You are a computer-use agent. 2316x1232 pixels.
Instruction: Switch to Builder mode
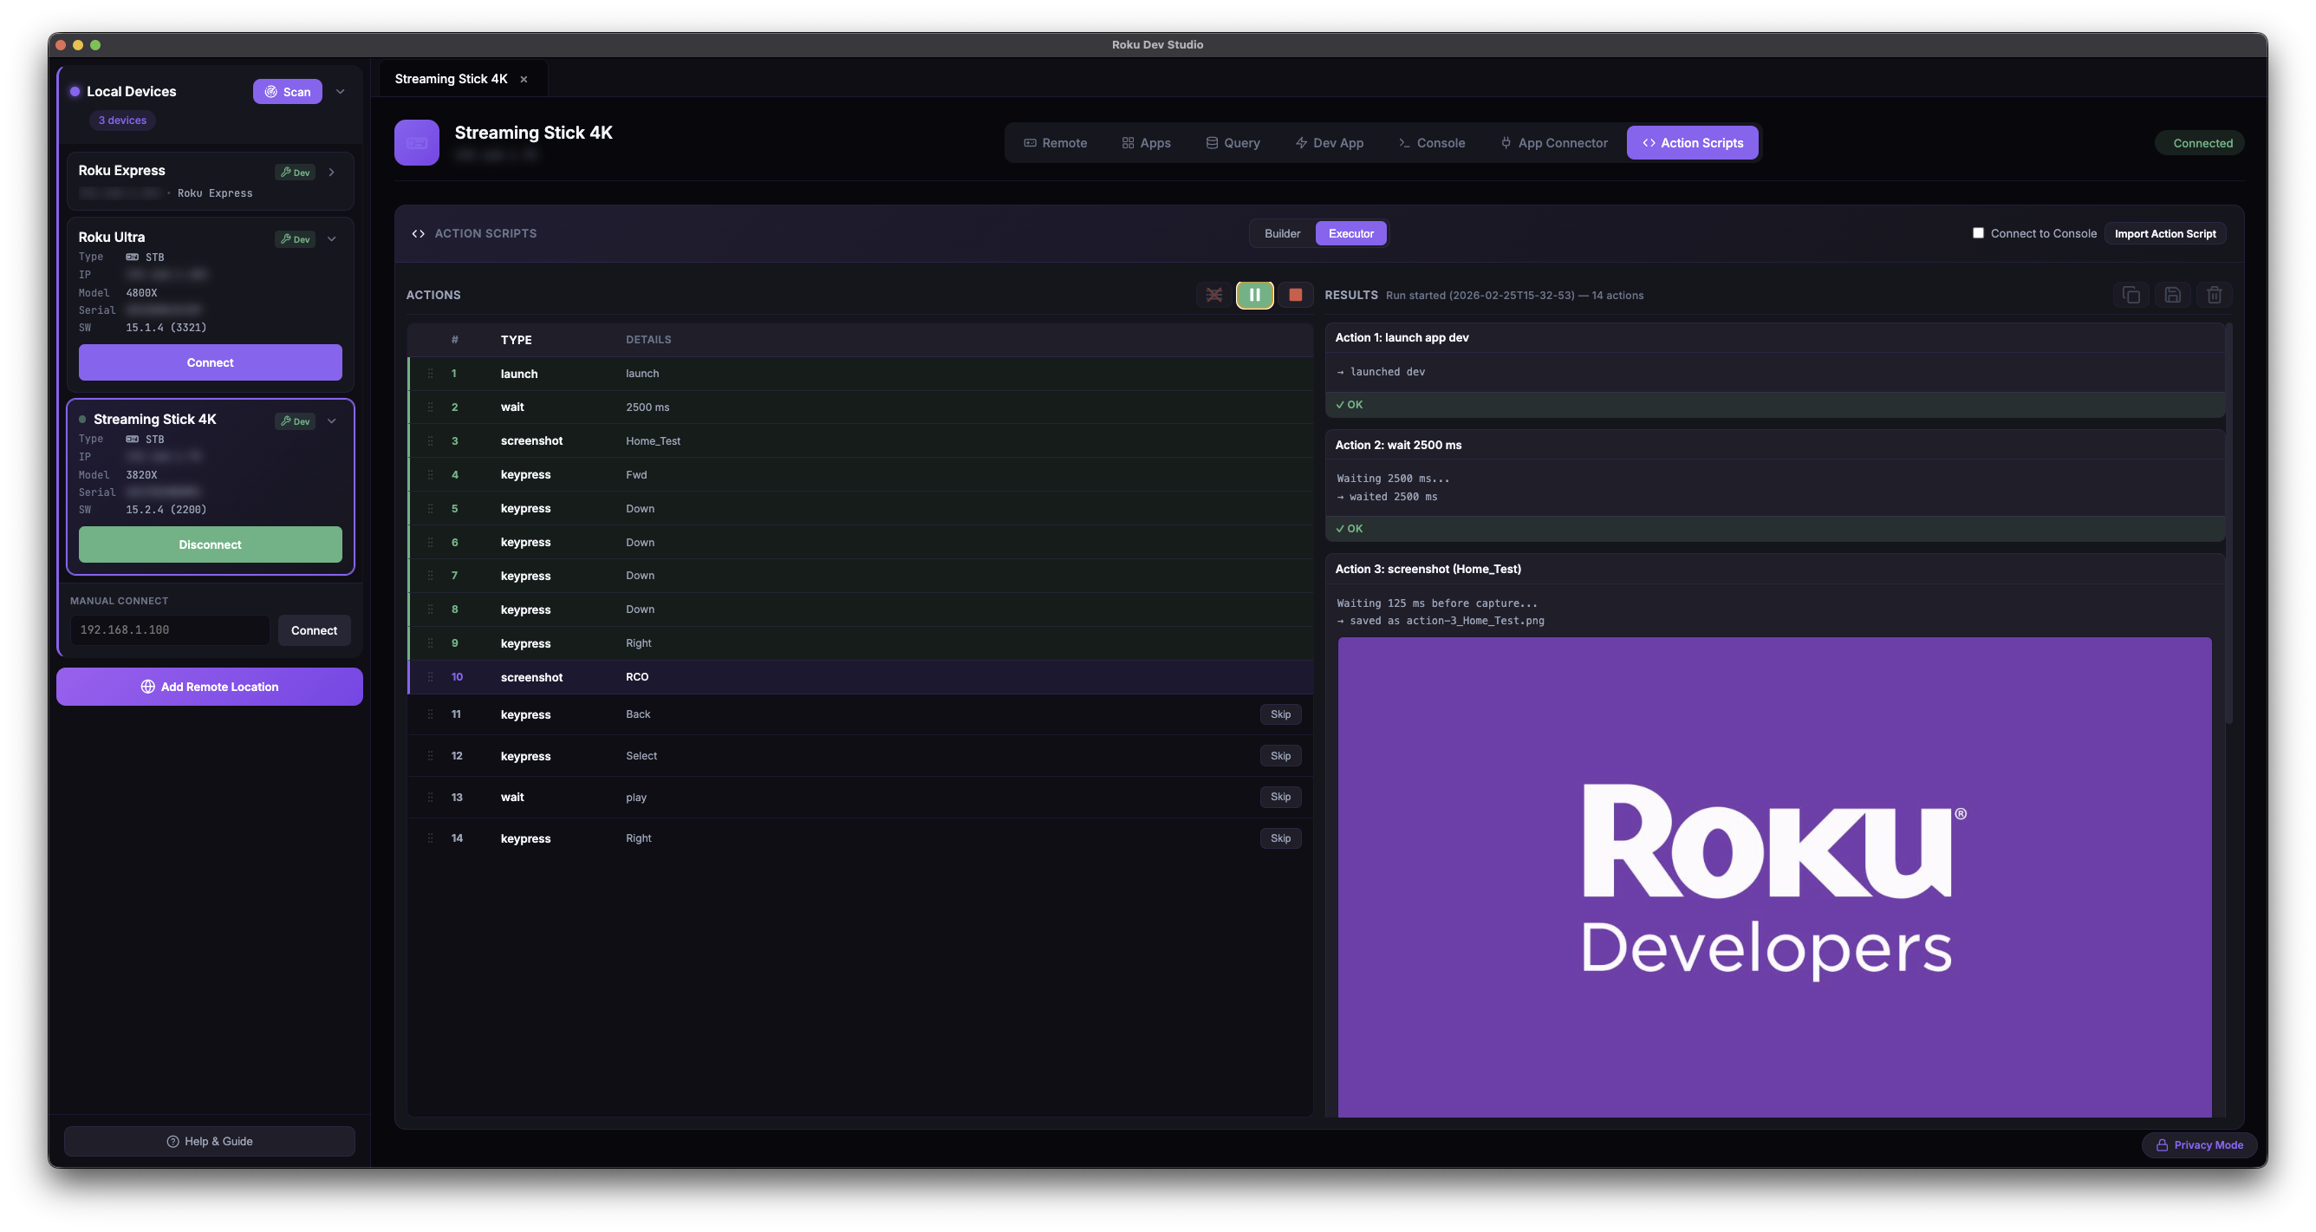(x=1282, y=234)
